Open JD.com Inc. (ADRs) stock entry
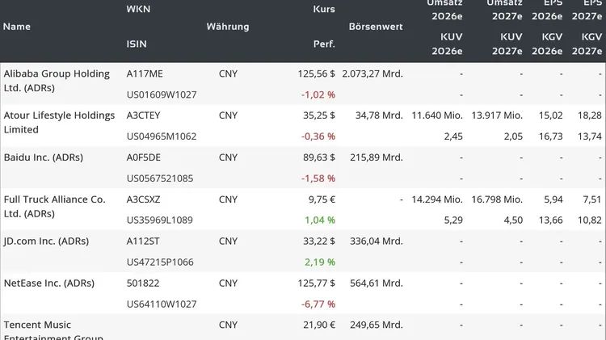This screenshot has width=606, height=340. click(x=46, y=241)
